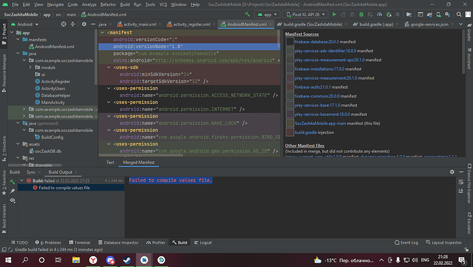Click color swatch next to build.gradle injection
Viewport: 473px width, 267px height.
tap(289, 132)
